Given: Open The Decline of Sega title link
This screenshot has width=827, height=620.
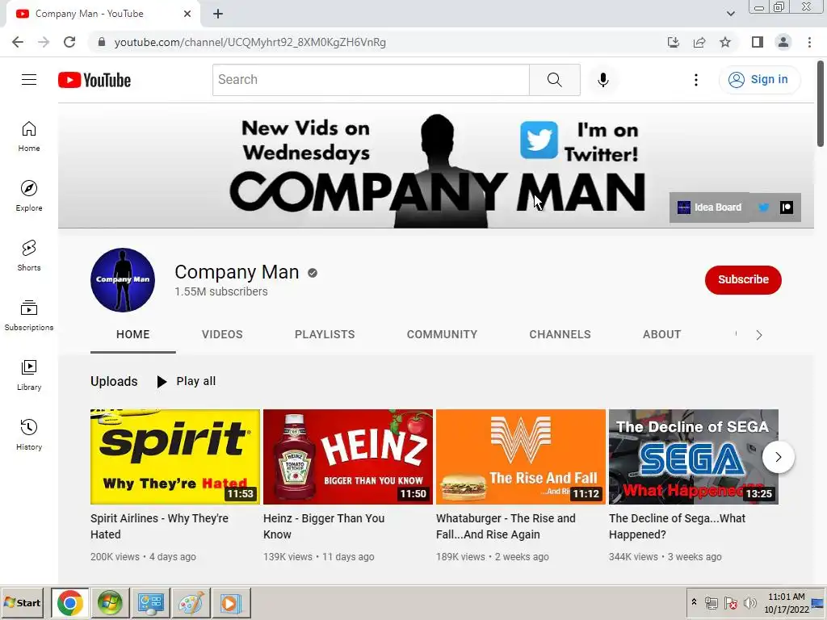Looking at the screenshot, I should [678, 526].
